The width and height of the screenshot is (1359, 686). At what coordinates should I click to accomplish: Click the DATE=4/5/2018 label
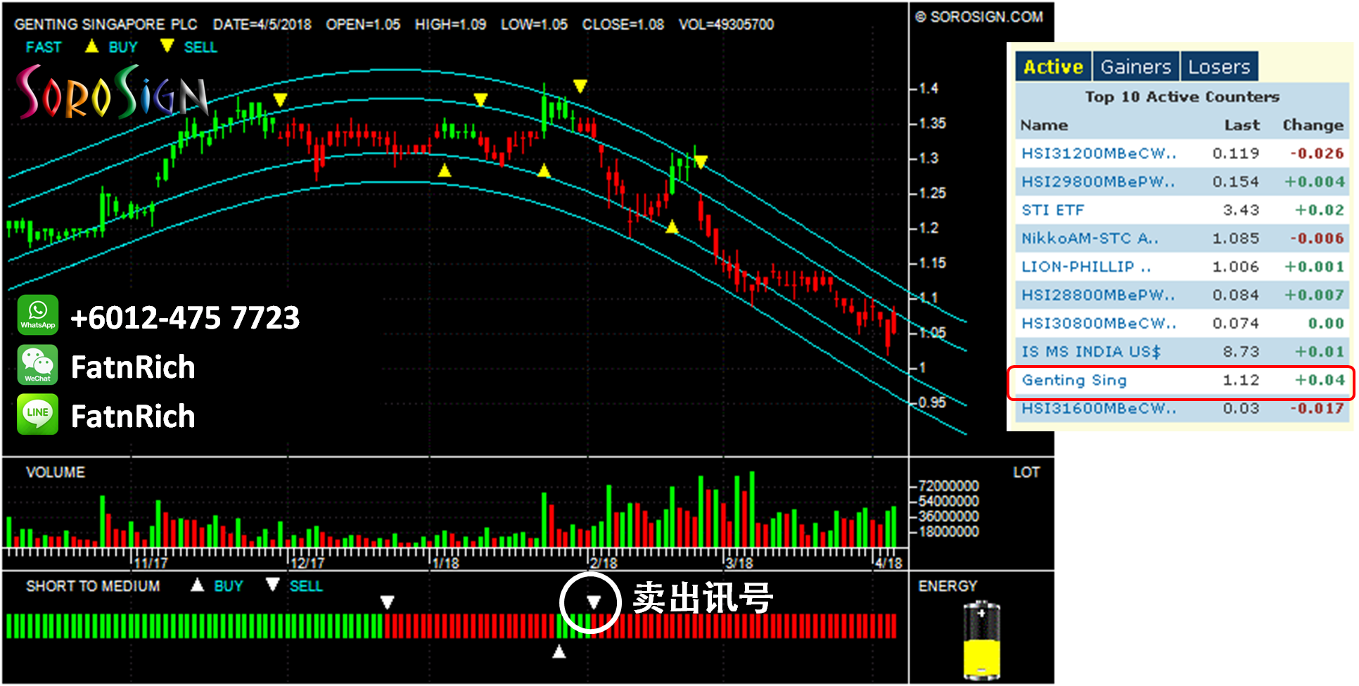[x=262, y=25]
